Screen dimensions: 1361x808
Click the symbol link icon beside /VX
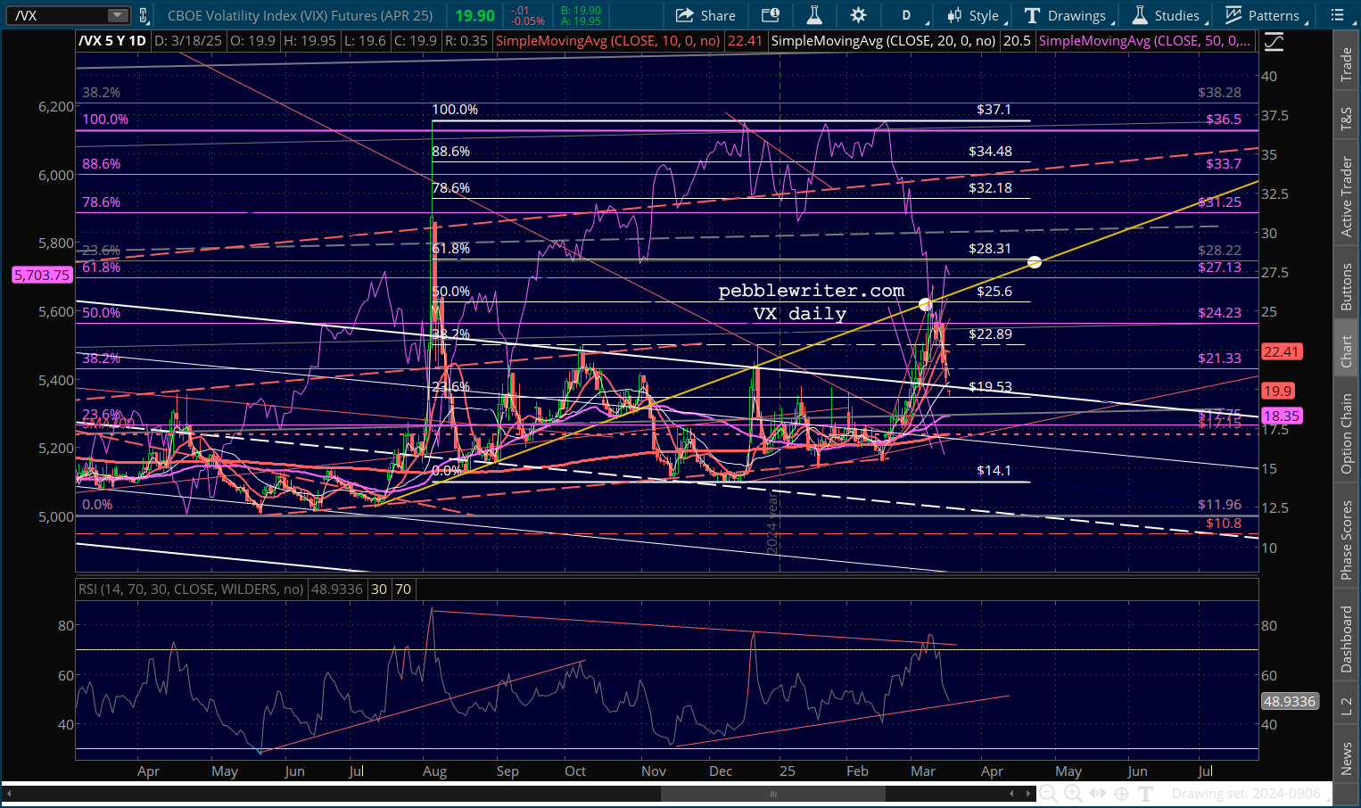(144, 15)
